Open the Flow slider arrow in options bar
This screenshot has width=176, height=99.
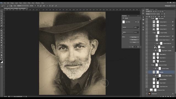50,6
